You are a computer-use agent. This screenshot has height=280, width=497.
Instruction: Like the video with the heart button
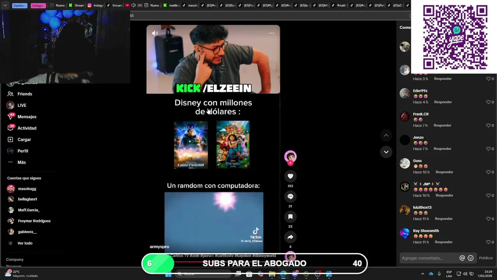(290, 176)
